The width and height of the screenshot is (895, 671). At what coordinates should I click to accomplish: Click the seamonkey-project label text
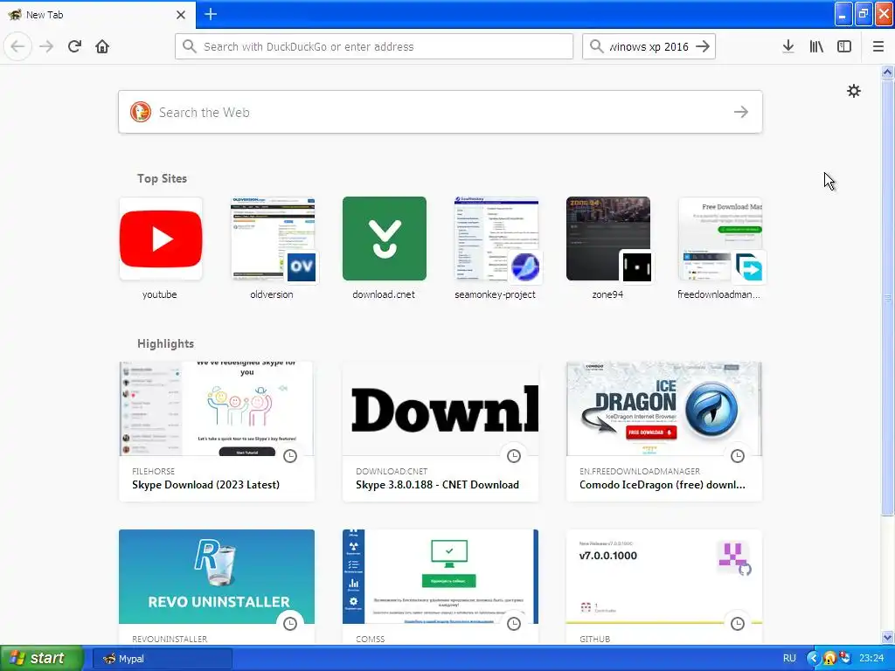click(495, 294)
